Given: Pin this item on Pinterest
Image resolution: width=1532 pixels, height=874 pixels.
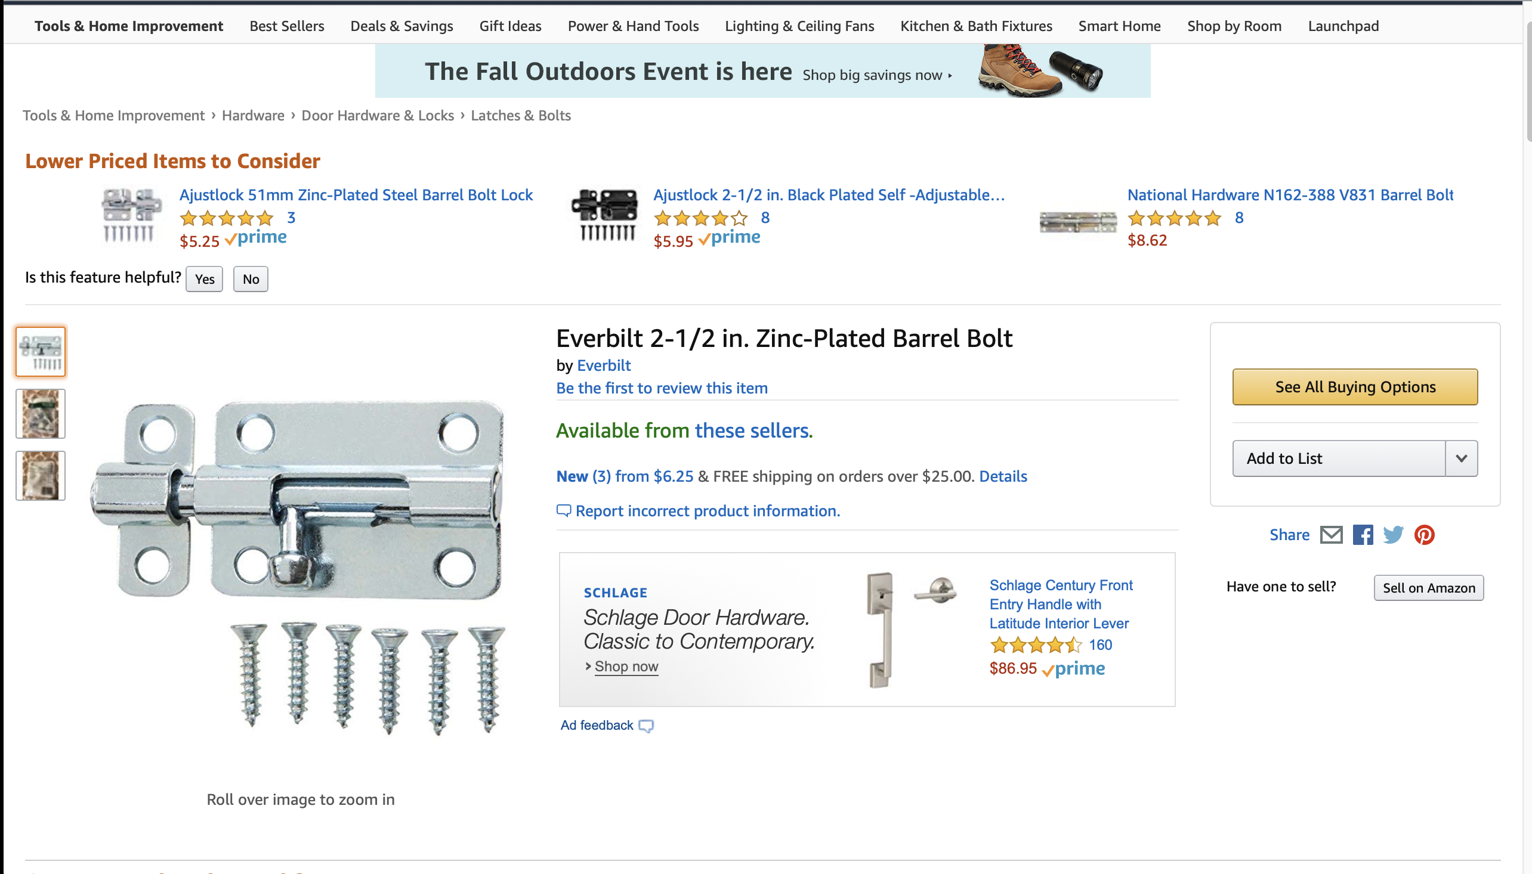Looking at the screenshot, I should (1424, 534).
